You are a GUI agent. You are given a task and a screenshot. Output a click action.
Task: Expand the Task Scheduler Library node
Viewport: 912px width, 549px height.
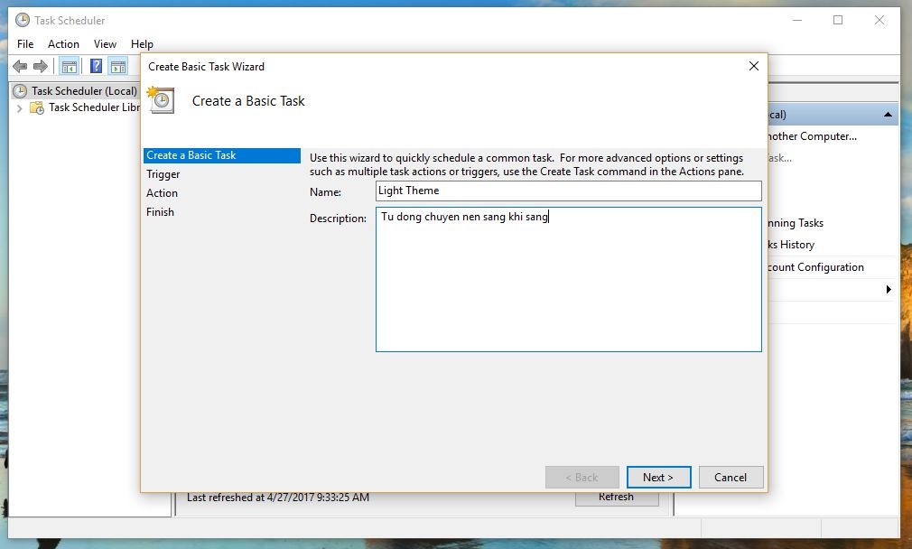[x=19, y=108]
